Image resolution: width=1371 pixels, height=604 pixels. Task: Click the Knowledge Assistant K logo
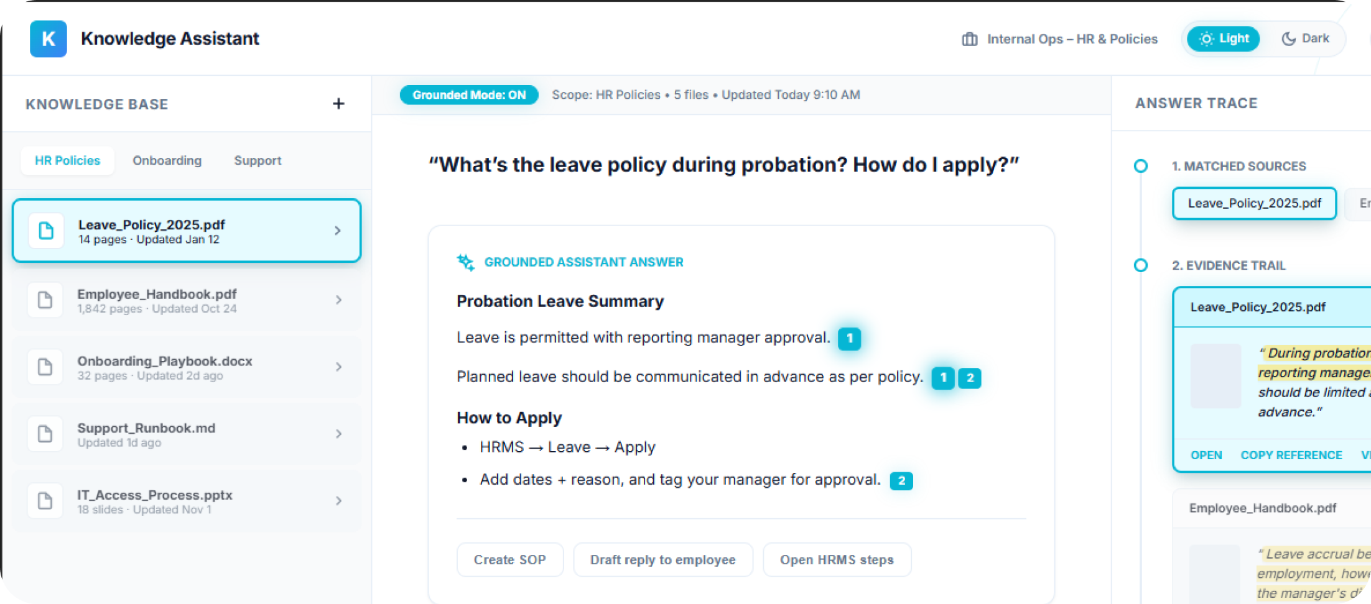click(x=48, y=39)
